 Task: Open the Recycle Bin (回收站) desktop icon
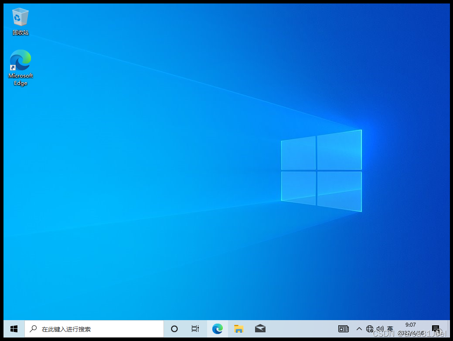(20, 22)
